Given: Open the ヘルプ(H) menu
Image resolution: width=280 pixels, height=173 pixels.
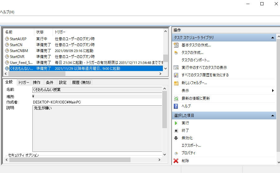Looking at the screenshot, I should [7, 12].
